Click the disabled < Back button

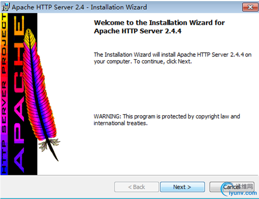pyautogui.click(x=137, y=187)
